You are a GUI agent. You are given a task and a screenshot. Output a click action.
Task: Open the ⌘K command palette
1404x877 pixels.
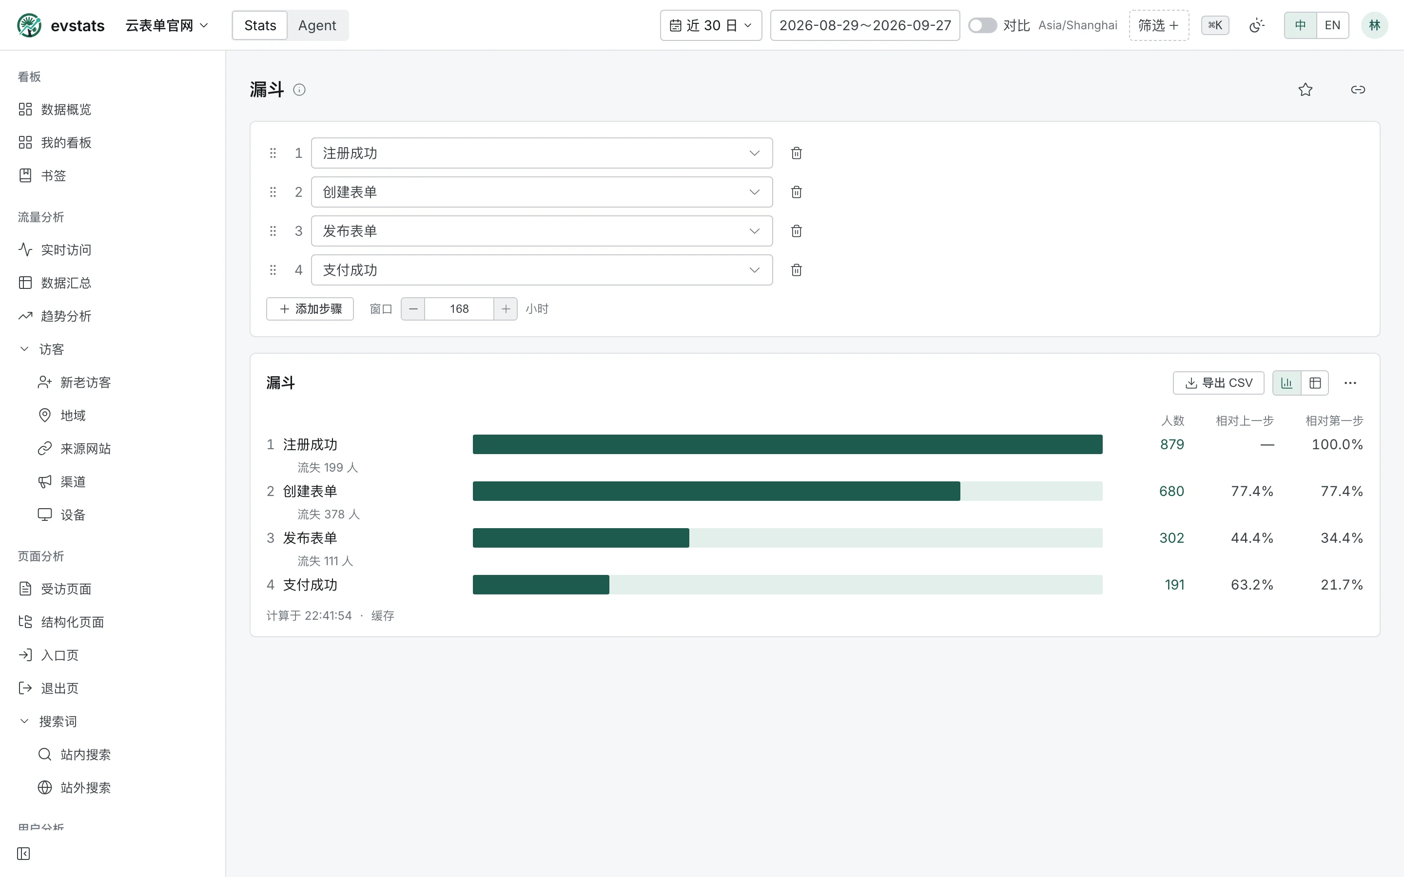pos(1215,25)
